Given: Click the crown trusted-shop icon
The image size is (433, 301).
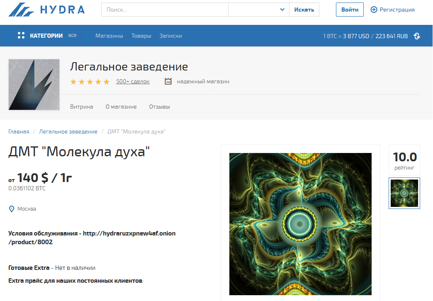Looking at the screenshot, I should 168,81.
